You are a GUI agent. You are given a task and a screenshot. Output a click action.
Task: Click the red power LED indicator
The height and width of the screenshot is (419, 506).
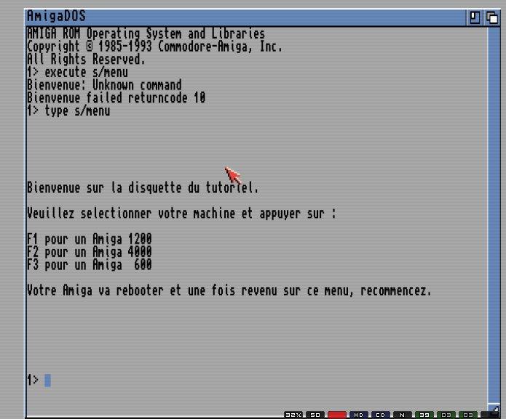(x=337, y=415)
